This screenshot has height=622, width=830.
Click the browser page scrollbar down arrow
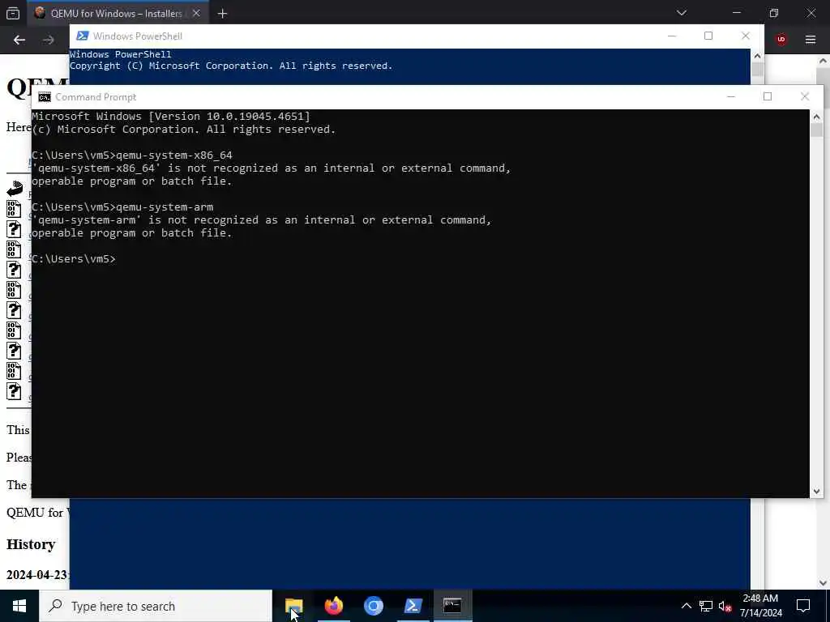point(823,583)
